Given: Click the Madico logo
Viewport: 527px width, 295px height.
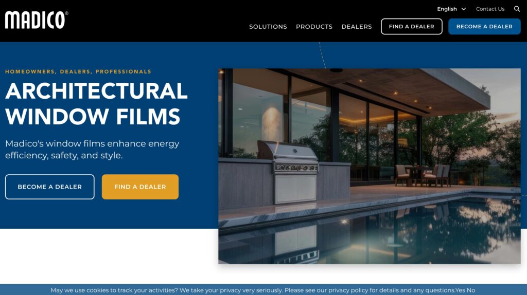Looking at the screenshot, I should (37, 20).
